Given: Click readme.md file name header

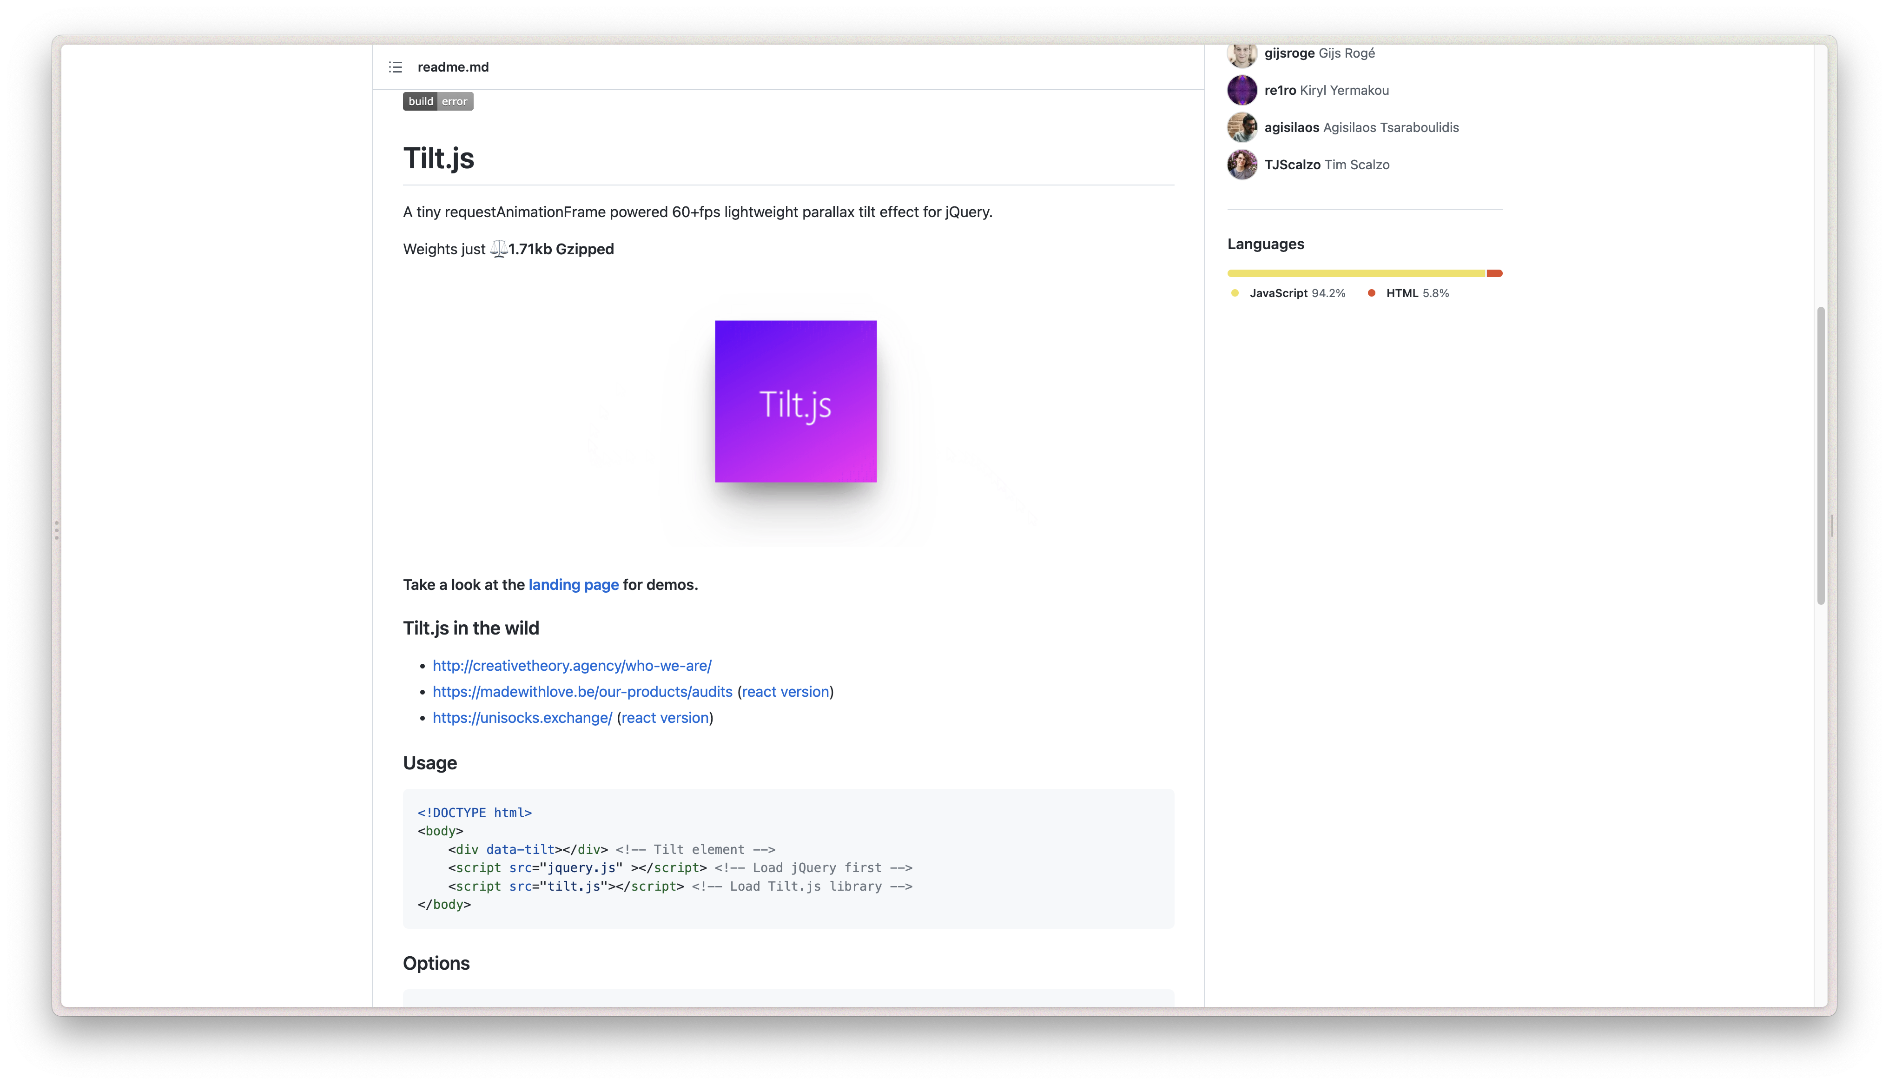Looking at the screenshot, I should click(x=453, y=67).
